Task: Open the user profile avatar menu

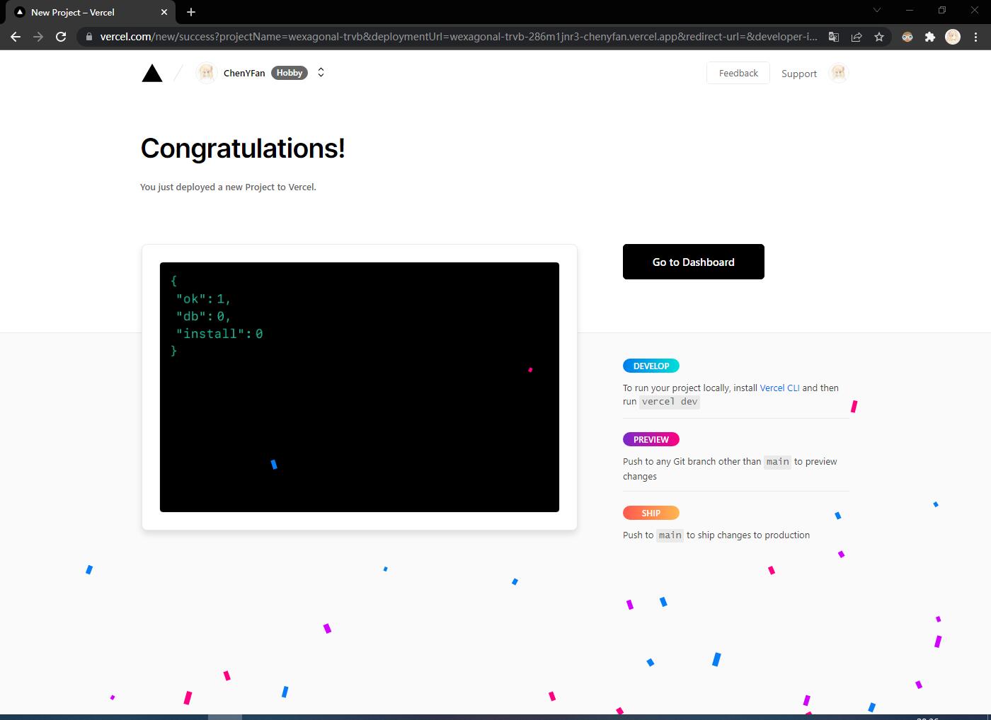Action: tap(839, 73)
